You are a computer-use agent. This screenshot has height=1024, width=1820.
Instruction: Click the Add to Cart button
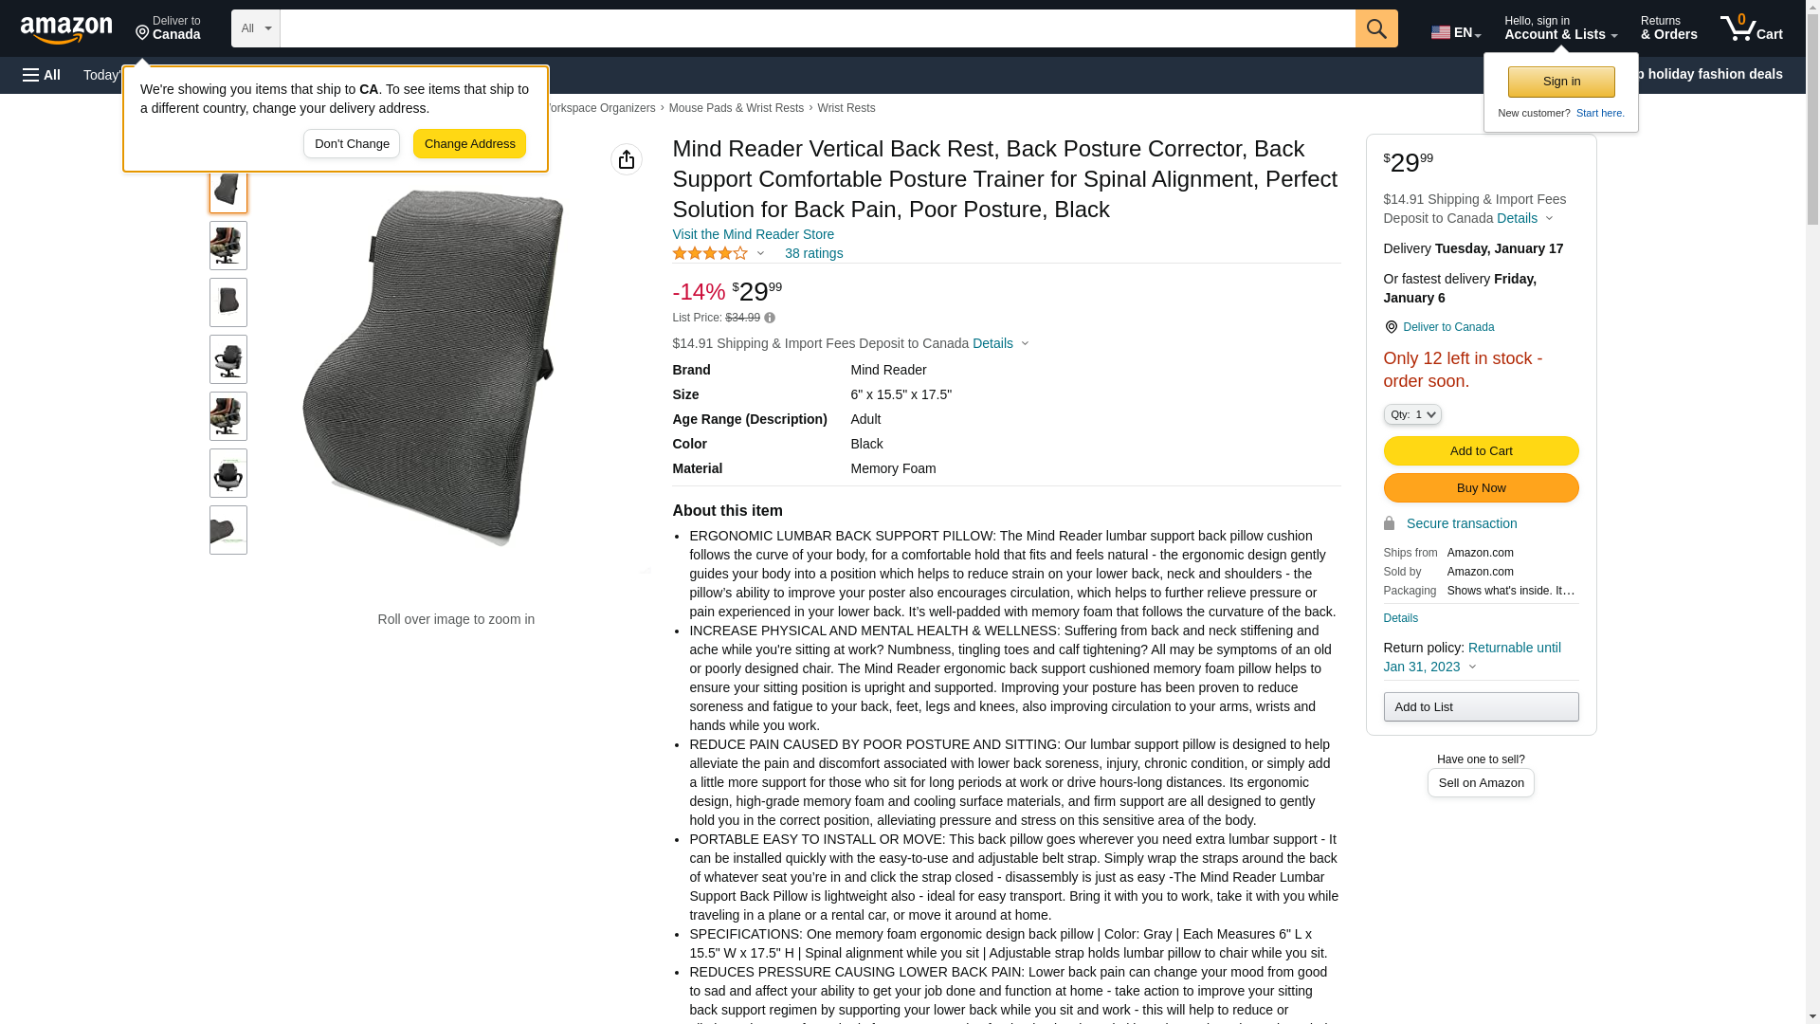pyautogui.click(x=1481, y=451)
